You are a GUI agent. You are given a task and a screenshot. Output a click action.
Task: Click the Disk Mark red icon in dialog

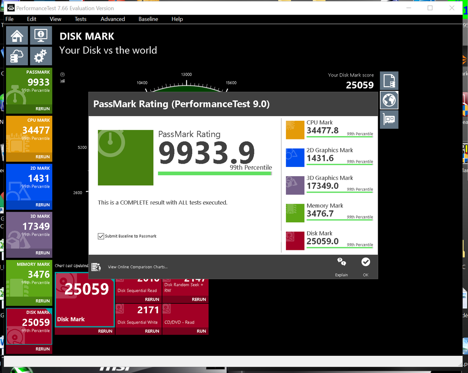(295, 241)
